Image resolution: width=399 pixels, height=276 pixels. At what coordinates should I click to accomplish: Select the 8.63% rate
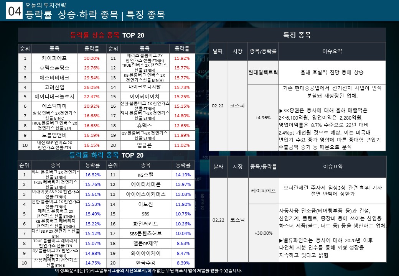coord(183,243)
